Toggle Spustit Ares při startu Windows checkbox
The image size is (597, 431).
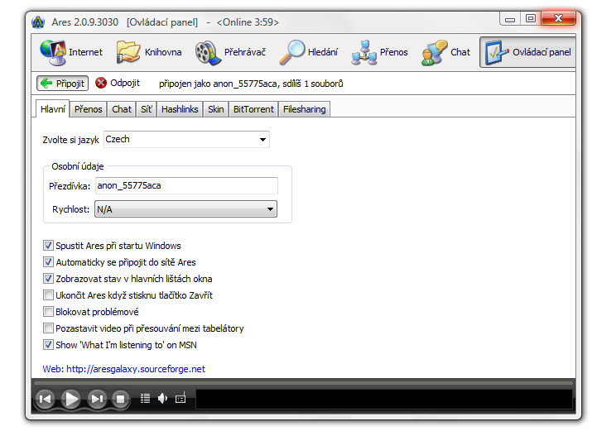(48, 246)
